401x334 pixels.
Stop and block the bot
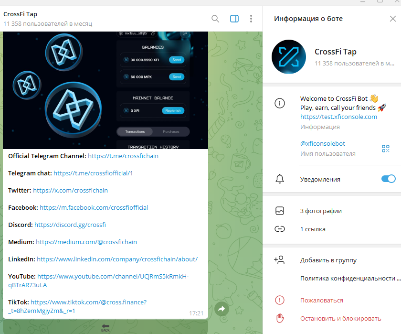pyautogui.click(x=341, y=319)
